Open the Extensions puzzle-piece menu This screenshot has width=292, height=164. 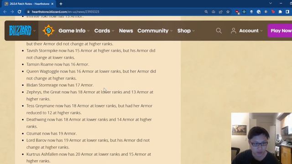click(280, 12)
